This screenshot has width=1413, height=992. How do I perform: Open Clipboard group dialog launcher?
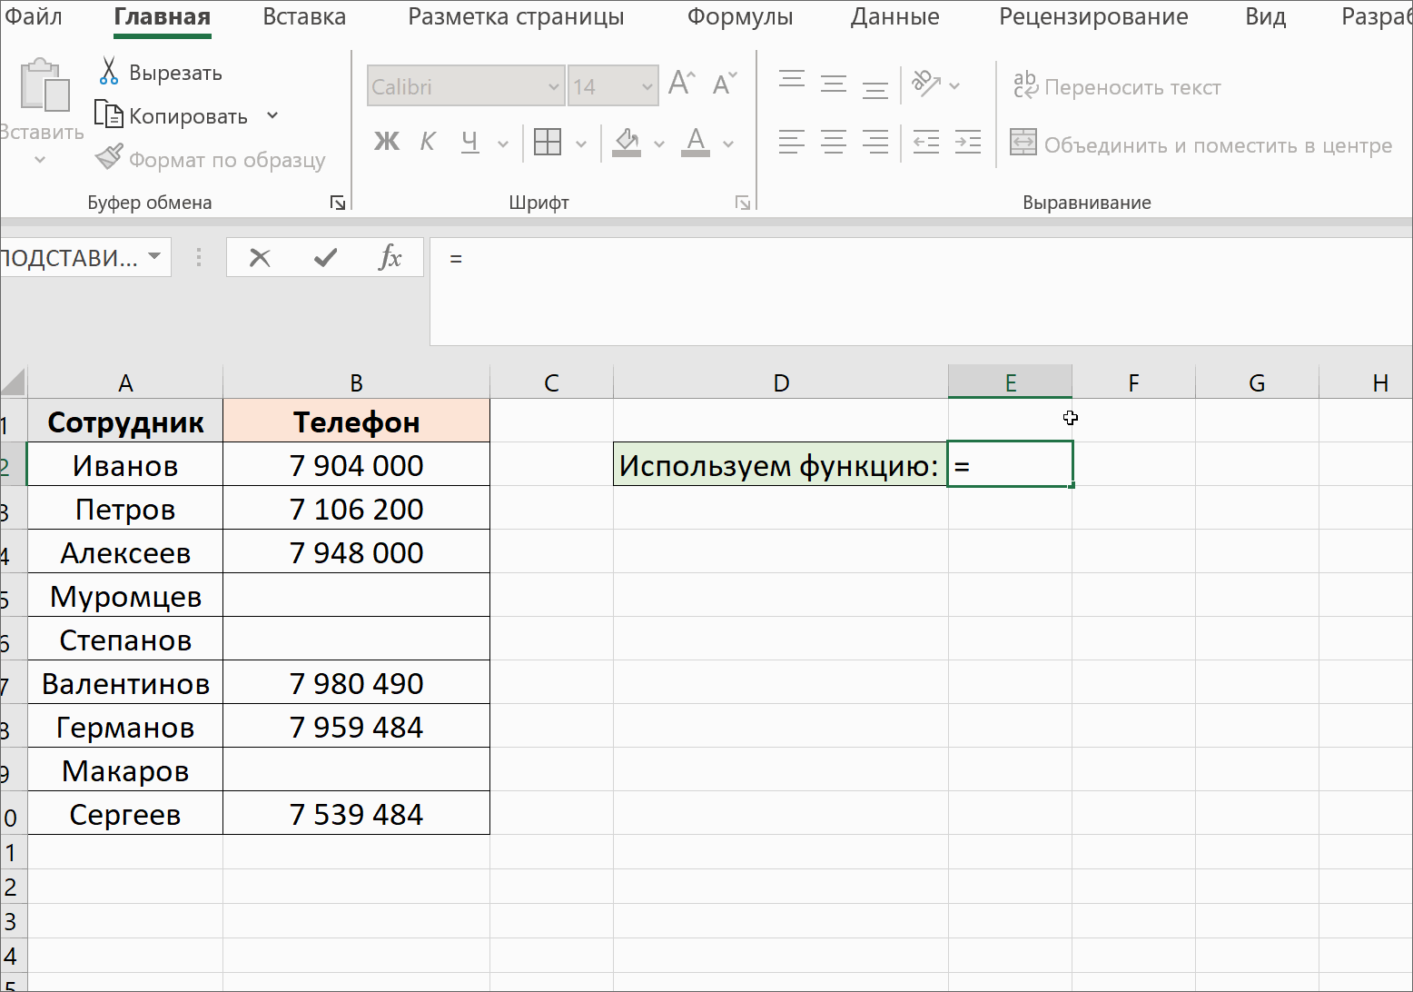(x=338, y=203)
